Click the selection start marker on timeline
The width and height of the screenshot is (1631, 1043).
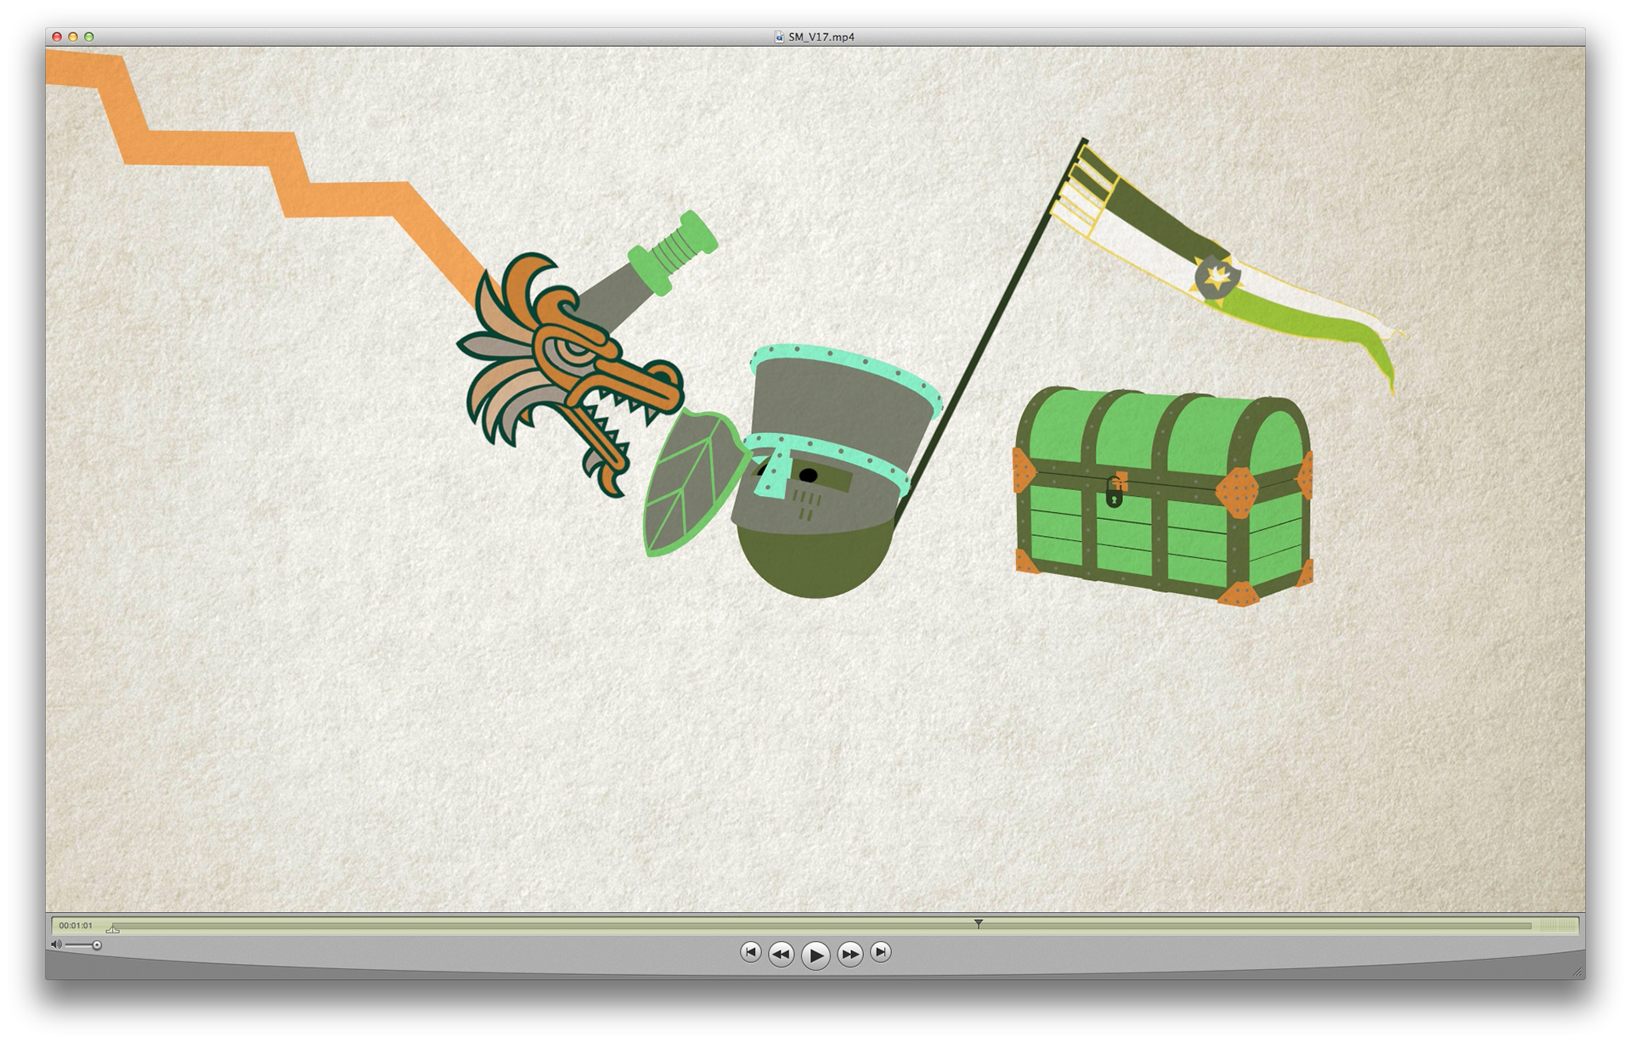tap(113, 929)
